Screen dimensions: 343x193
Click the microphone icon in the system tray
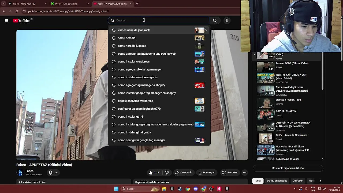point(306,189)
